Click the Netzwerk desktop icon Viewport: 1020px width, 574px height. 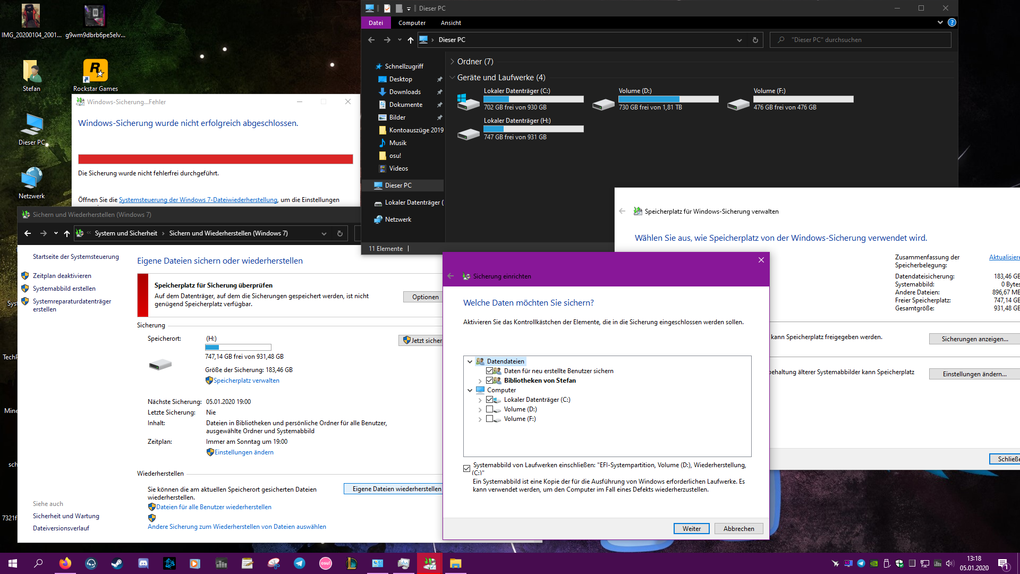(32, 178)
